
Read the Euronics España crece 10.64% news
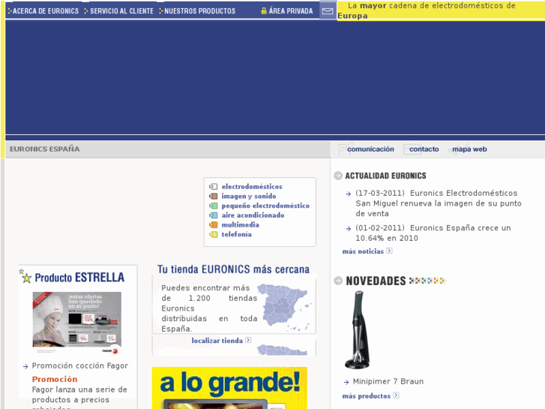click(433, 233)
